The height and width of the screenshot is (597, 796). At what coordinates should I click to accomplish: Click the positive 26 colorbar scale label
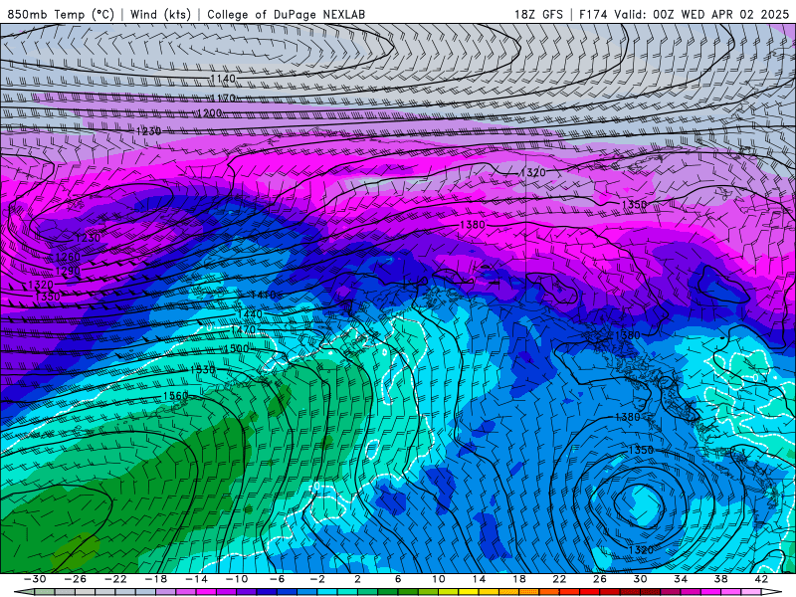point(600,579)
